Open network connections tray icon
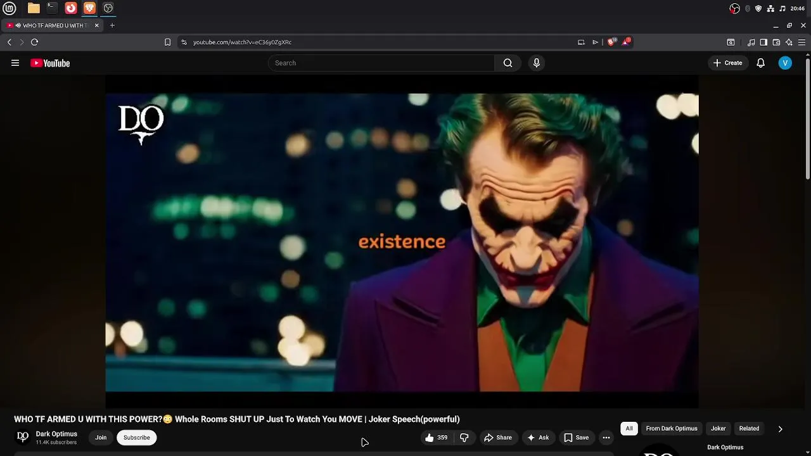Viewport: 811px width, 456px height. pos(770,8)
